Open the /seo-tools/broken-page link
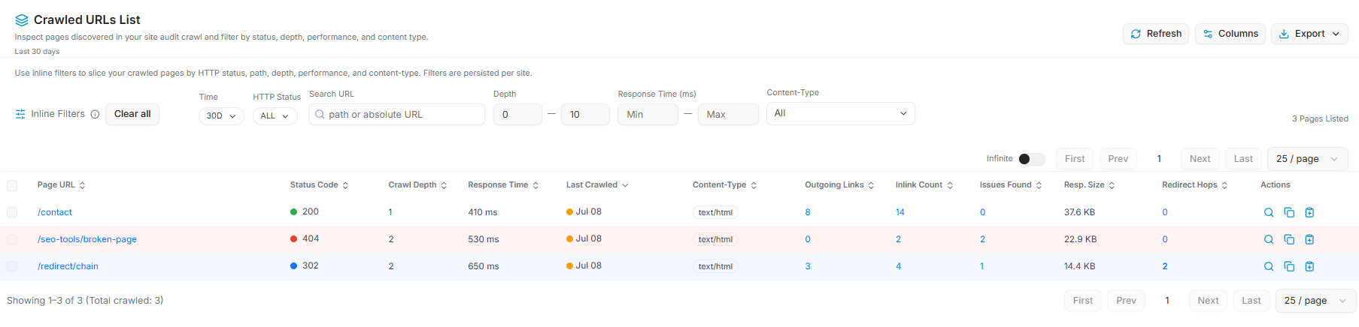 [x=87, y=239]
